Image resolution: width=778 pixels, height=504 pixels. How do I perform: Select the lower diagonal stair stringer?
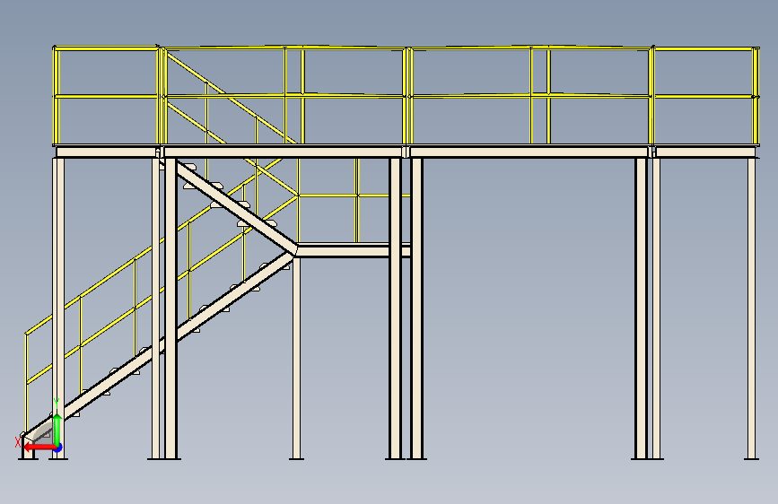click(159, 346)
